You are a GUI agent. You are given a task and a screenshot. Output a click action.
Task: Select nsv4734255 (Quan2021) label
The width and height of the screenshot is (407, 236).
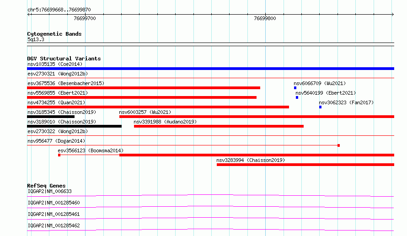pos(56,102)
